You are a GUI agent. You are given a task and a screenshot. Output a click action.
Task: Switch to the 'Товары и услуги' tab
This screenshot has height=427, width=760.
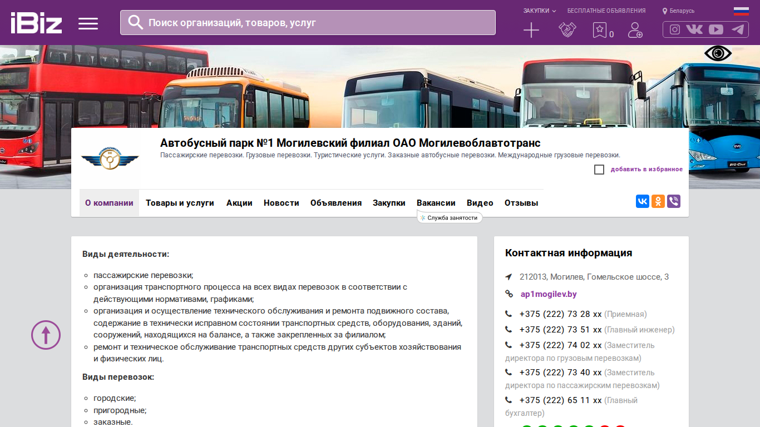point(180,203)
